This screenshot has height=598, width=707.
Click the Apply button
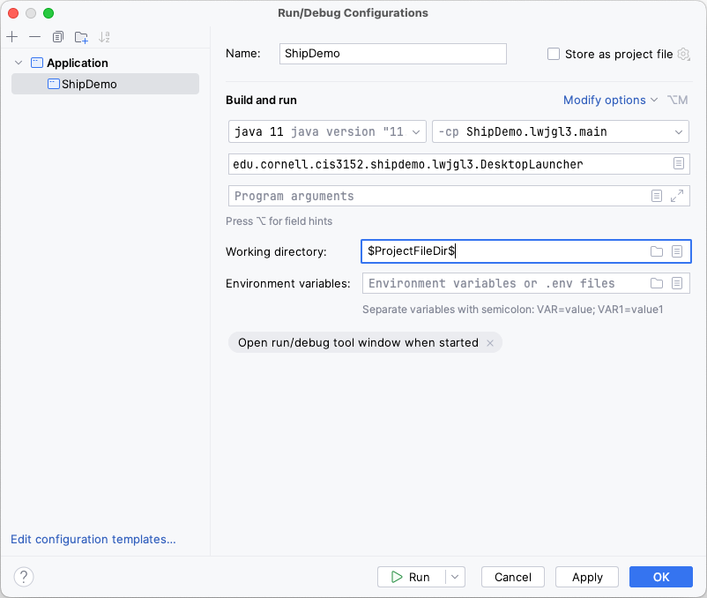(587, 577)
